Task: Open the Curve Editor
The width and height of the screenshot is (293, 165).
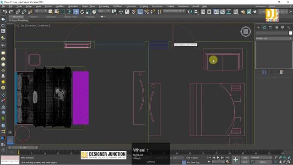Action: coord(222,12)
